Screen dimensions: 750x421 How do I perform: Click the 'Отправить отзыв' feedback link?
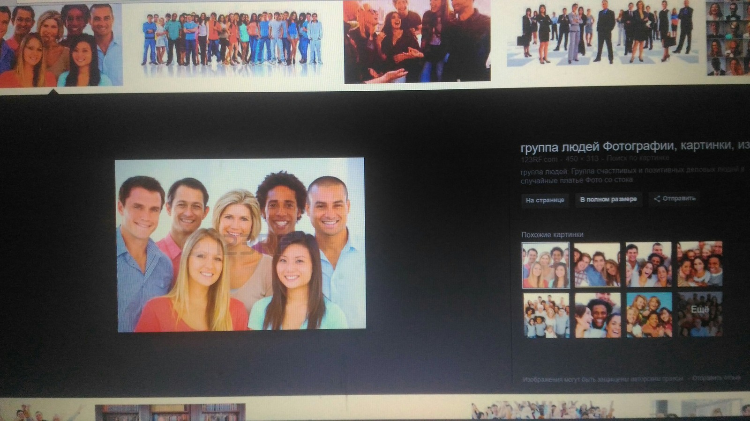coord(716,377)
